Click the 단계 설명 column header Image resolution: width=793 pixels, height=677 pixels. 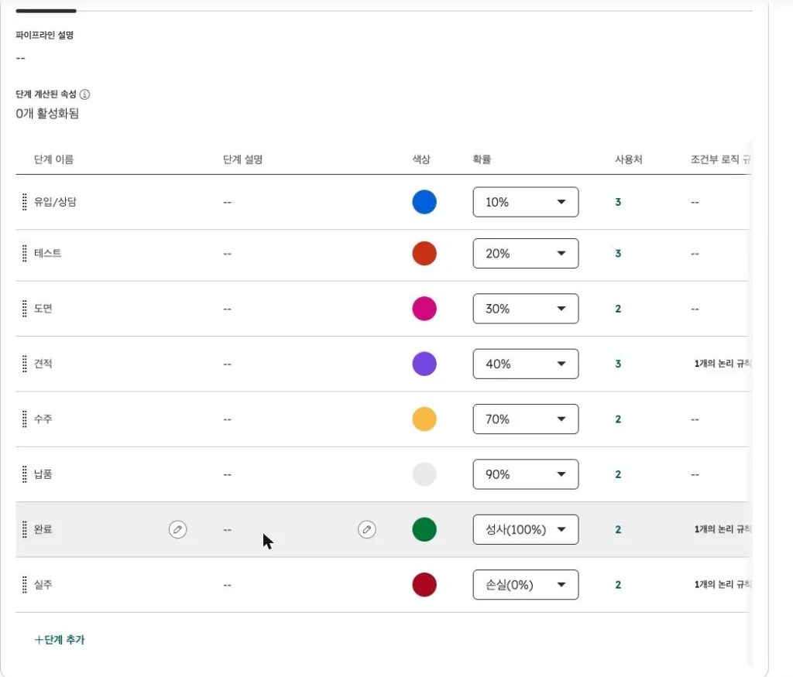[242, 159]
